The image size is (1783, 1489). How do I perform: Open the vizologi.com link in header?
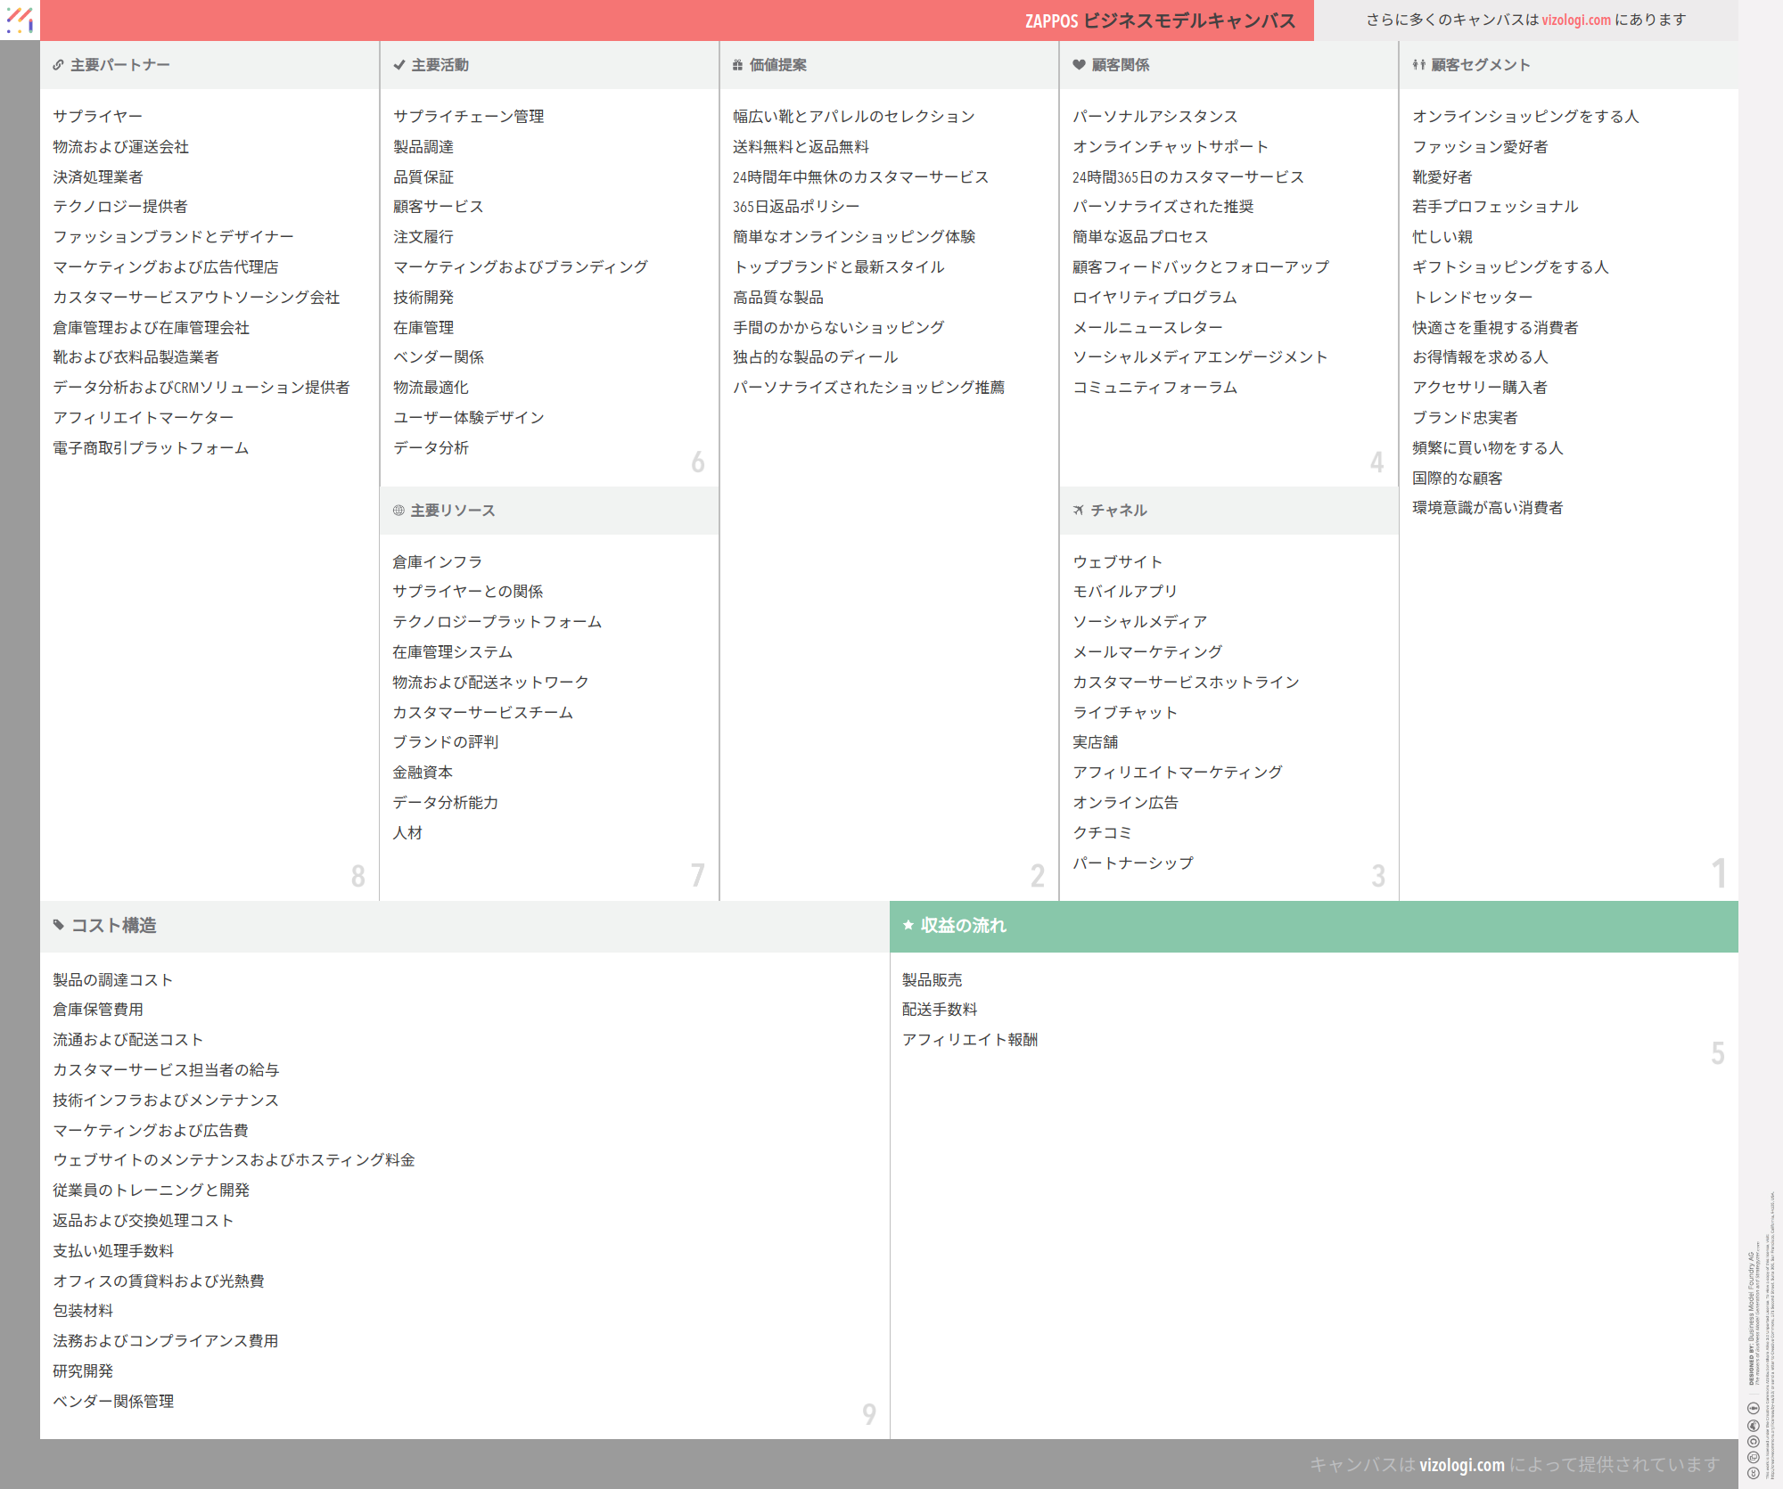point(1576,20)
